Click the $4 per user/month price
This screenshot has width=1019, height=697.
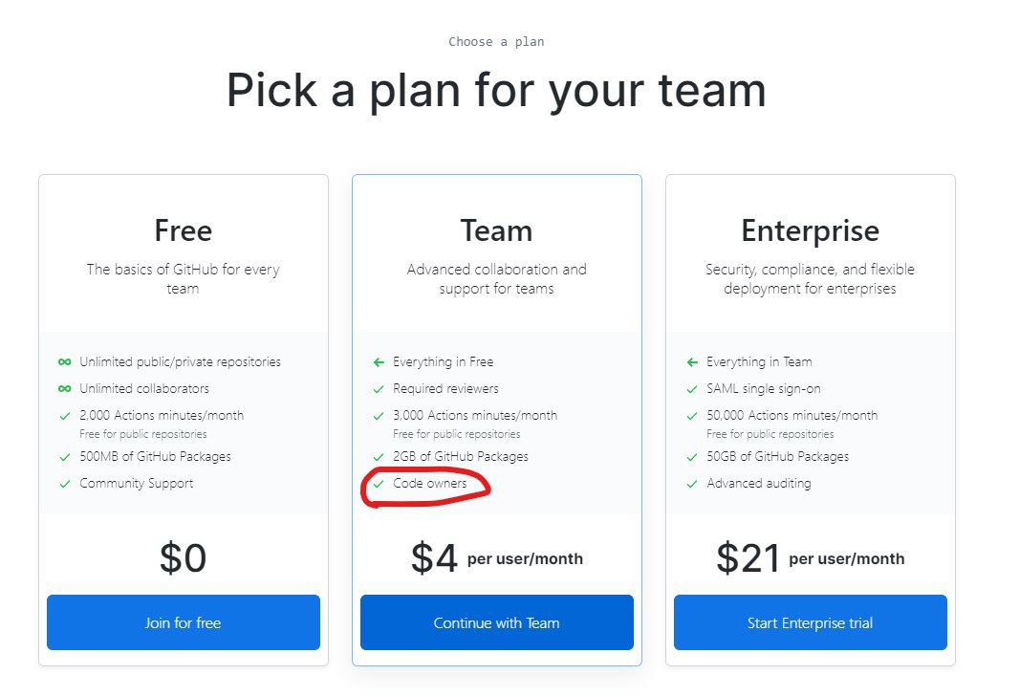(496, 558)
